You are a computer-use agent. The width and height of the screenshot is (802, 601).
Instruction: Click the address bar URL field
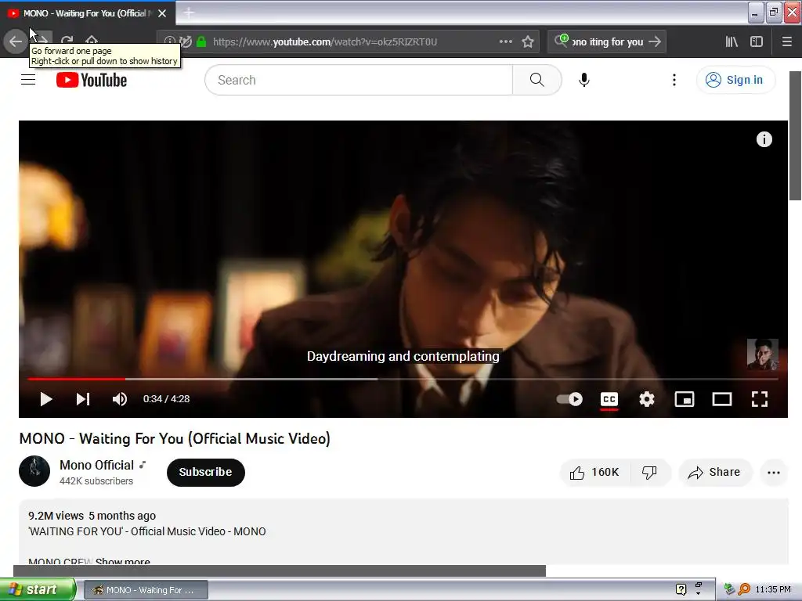click(348, 41)
